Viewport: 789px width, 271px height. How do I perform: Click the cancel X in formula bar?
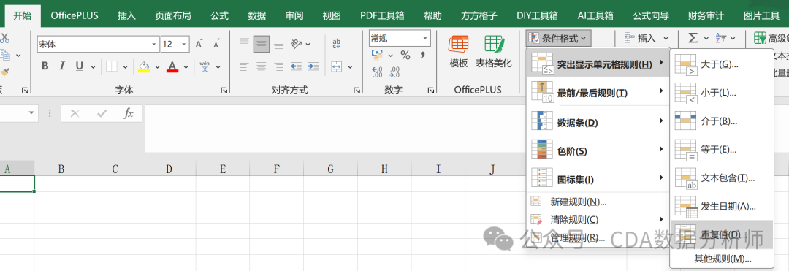(x=75, y=114)
